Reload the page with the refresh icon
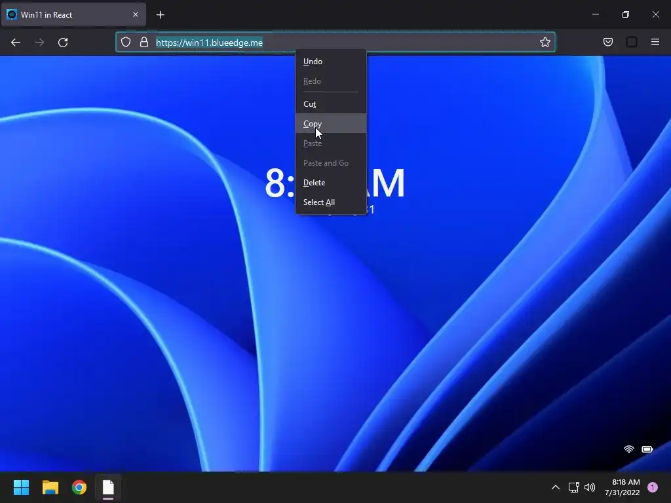 tap(63, 43)
